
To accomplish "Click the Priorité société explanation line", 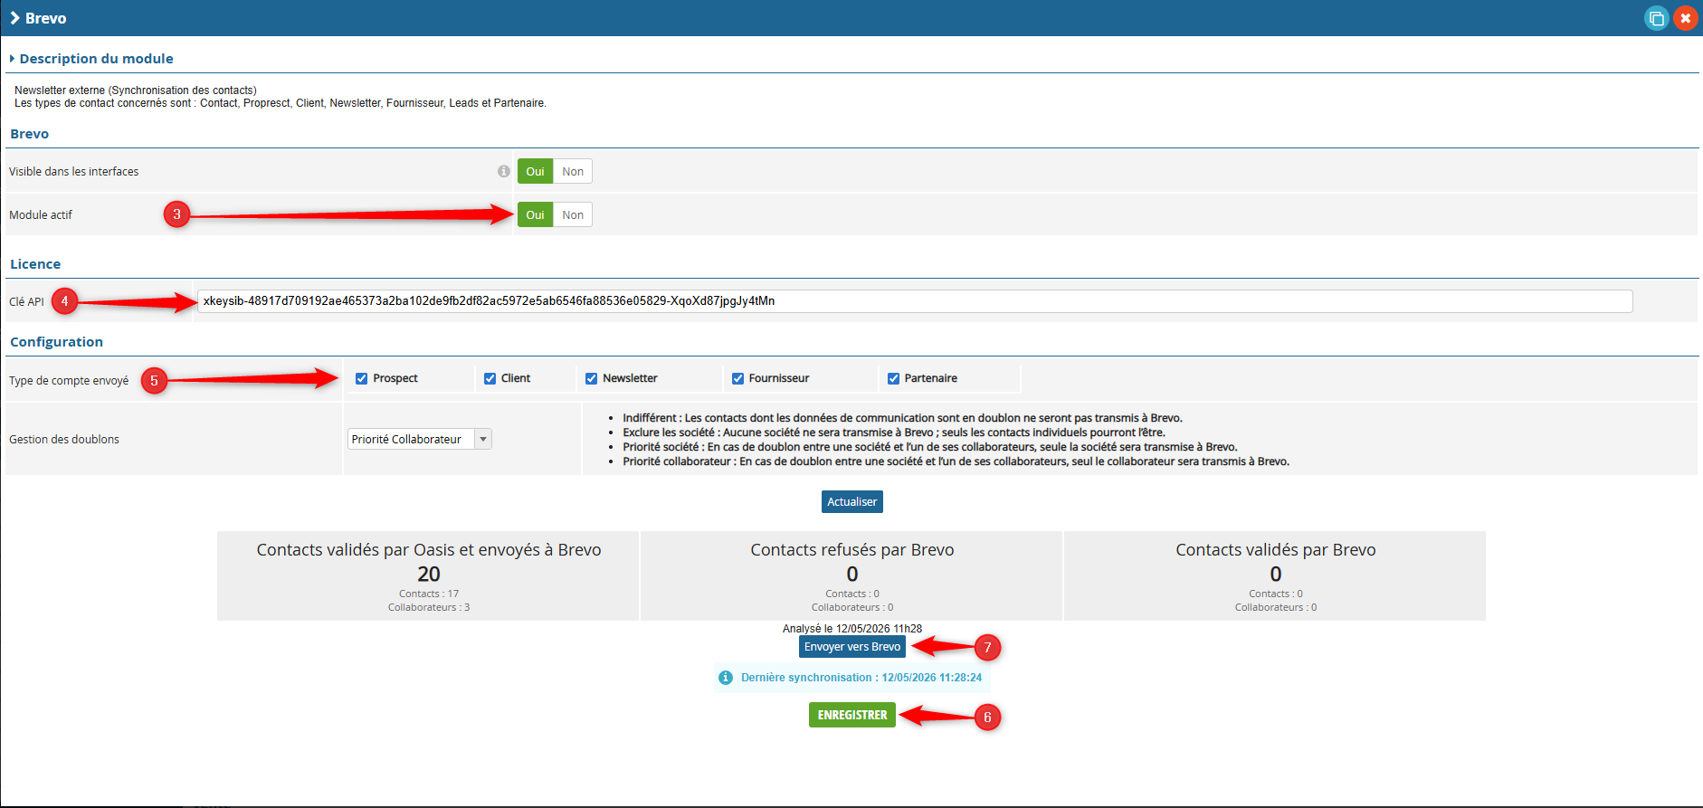I will [930, 447].
